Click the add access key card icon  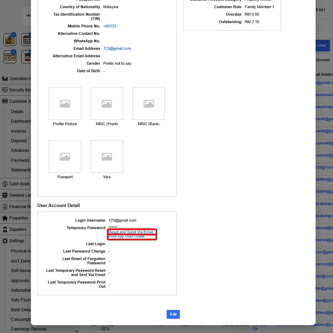pyautogui.click(x=10, y=57)
